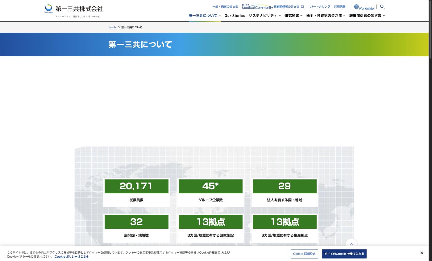This screenshot has width=432, height=261.
Task: Open the 株主・投資家の皆さま nav item
Action: [x=324, y=16]
